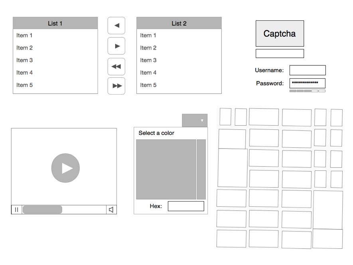353x265 pixels.
Task: Select Item 2 in List 2
Action: coord(179,48)
